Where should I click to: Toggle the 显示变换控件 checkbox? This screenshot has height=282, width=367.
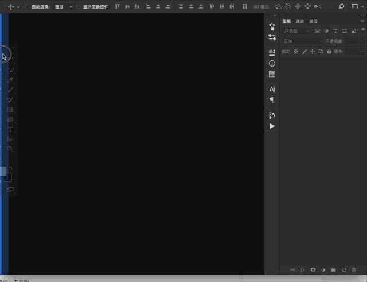click(x=79, y=7)
